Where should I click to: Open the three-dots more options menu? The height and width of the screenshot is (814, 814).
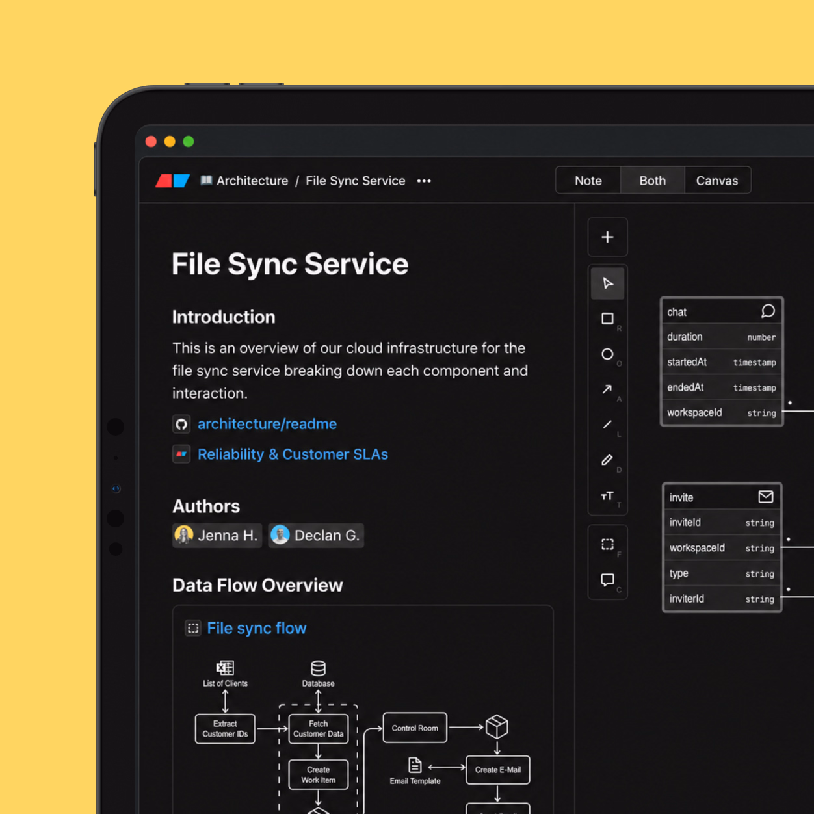(x=424, y=181)
